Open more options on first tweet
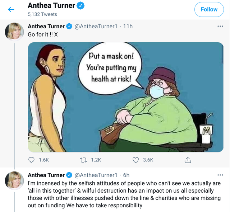 click(x=220, y=26)
